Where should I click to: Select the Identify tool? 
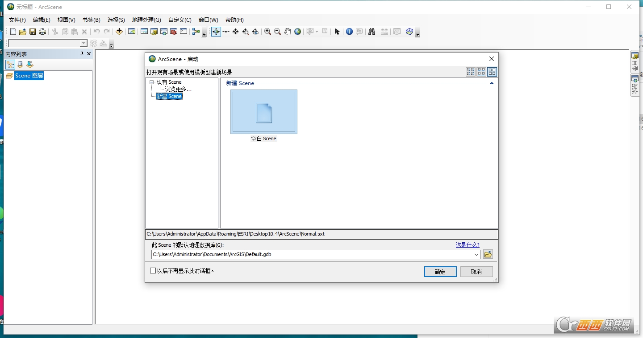[x=349, y=32]
